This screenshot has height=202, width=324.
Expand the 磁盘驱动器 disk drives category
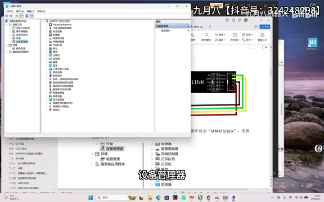pos(47,38)
